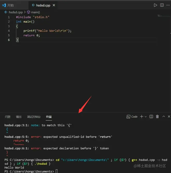Screen dimensions: 171x173
Task: Create a new terminal with plus icon
Action: pos(142,117)
